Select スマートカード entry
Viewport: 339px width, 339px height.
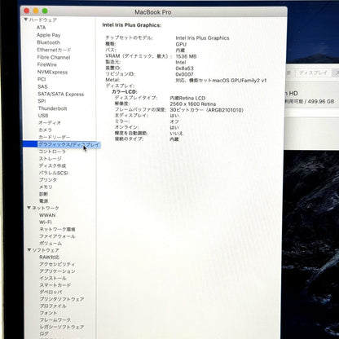pyautogui.click(x=55, y=285)
